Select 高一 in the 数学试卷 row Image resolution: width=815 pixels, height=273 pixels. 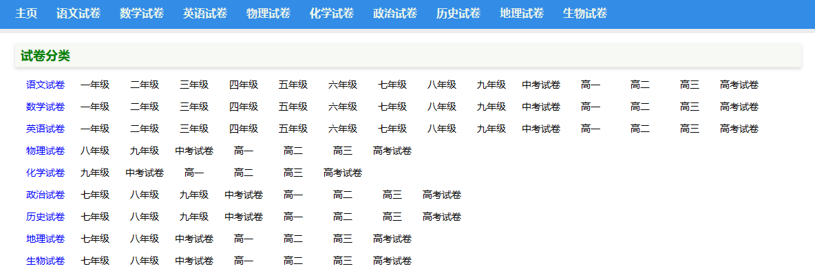[x=591, y=107]
